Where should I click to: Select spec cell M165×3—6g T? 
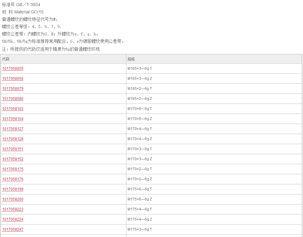tap(214, 69)
